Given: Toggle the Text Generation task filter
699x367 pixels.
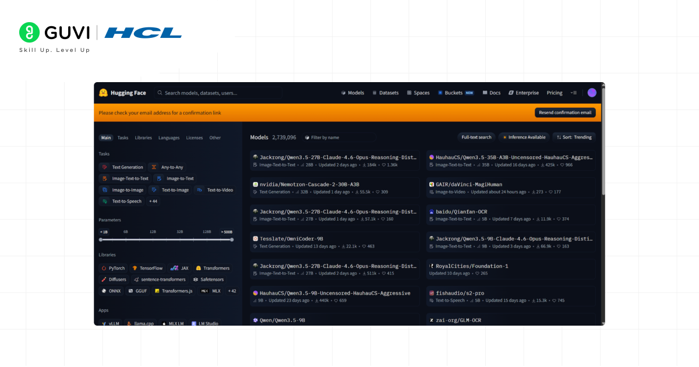Looking at the screenshot, I should 122,167.
